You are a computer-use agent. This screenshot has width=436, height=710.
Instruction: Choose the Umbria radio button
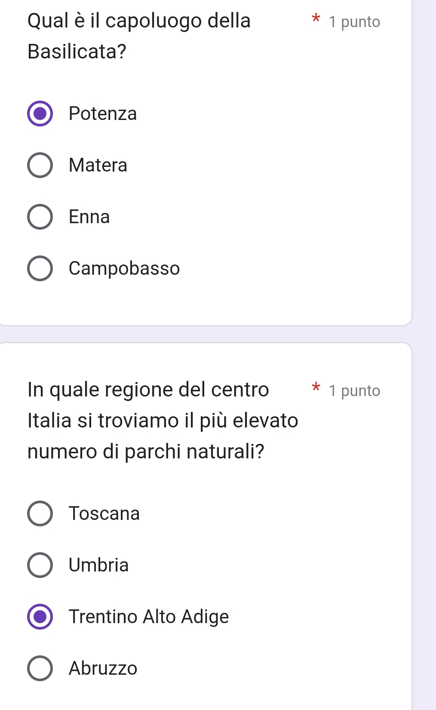[40, 565]
